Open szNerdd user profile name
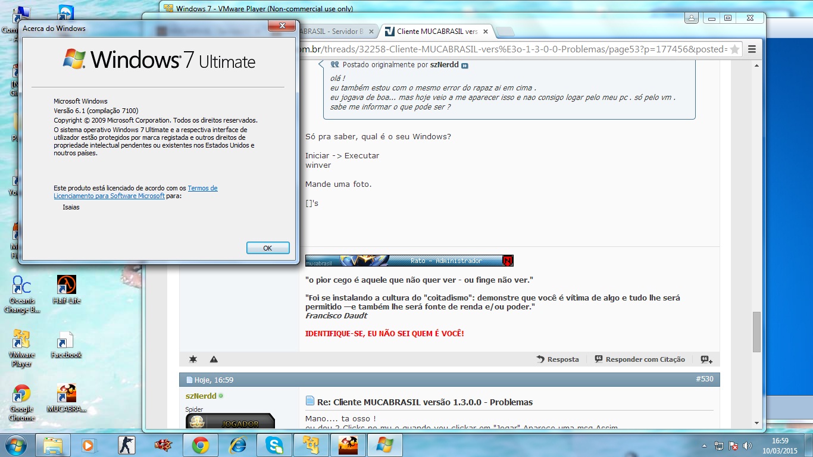This screenshot has width=813, height=457. pos(201,396)
